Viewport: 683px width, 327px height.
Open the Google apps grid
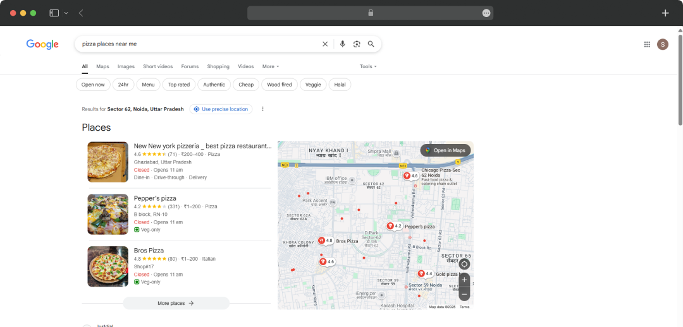[648, 44]
